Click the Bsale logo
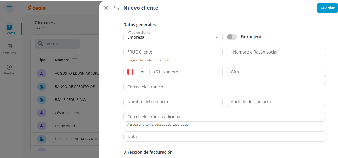Screen dimensions: 338x158 [37, 8]
